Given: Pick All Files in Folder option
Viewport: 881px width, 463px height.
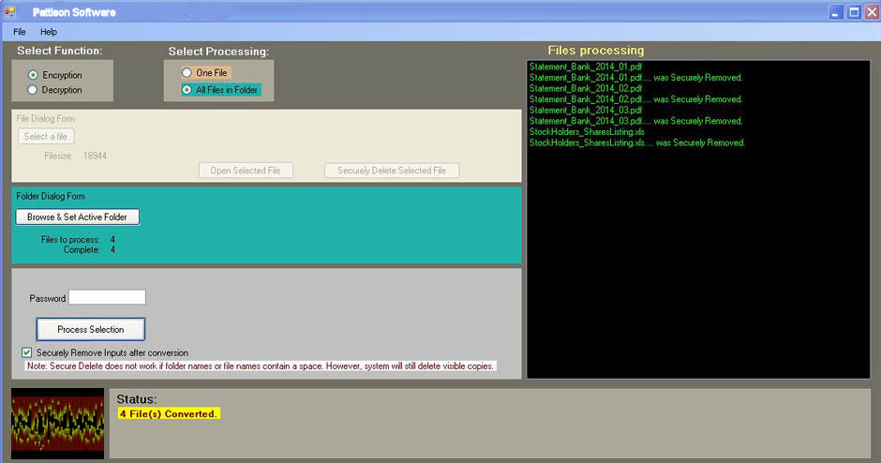Looking at the screenshot, I should 187,90.
